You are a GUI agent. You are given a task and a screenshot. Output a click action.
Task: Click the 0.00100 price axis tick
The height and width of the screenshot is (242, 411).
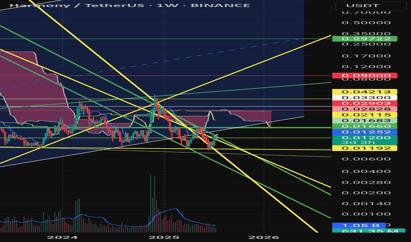[366, 214]
